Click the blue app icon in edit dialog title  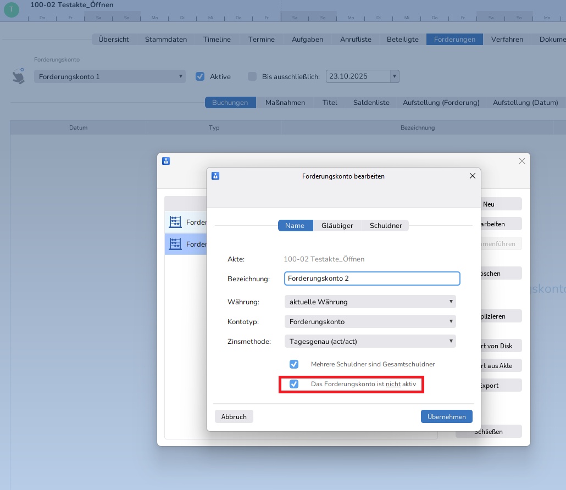(215, 176)
